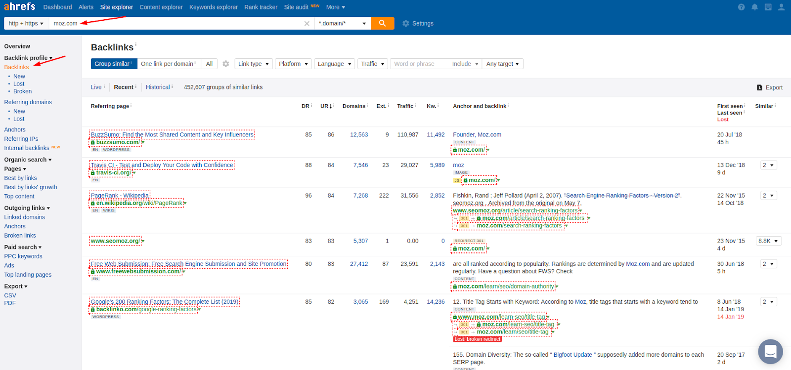Click the Ahrefs logo
Image resolution: width=791 pixels, height=370 pixels.
(20, 6)
